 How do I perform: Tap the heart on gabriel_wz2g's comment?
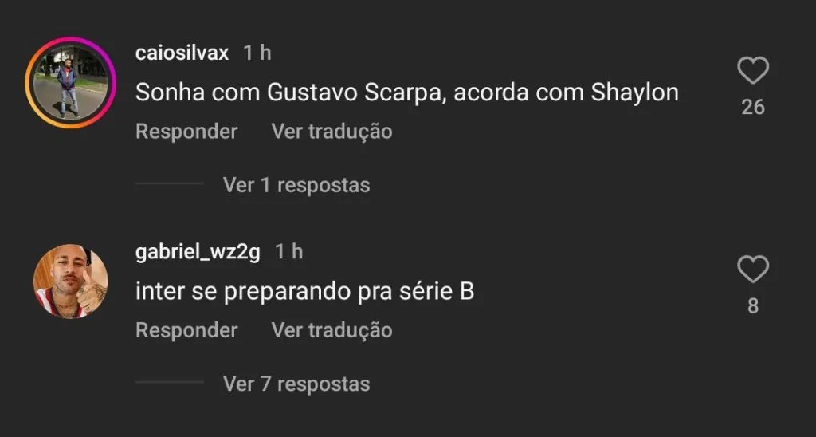[753, 270]
